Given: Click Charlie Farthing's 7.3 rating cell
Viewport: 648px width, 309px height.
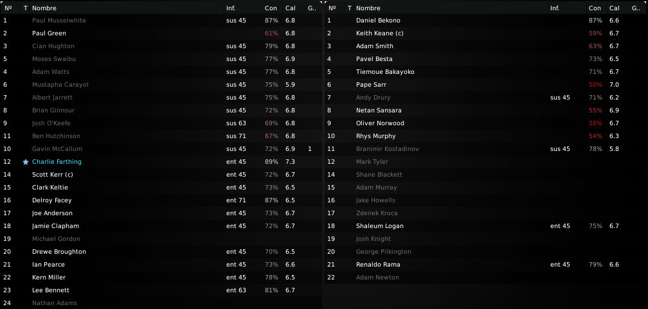Looking at the screenshot, I should pos(290,162).
